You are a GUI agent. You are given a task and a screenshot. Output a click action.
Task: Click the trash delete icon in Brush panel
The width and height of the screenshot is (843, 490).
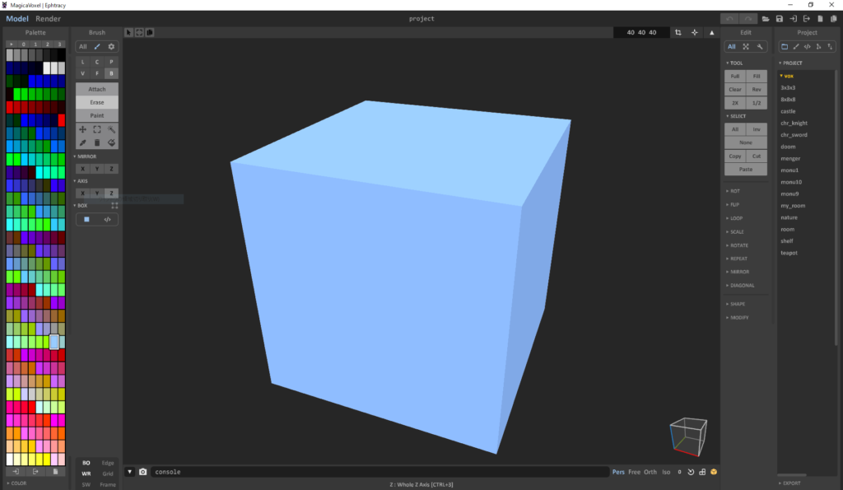97,142
